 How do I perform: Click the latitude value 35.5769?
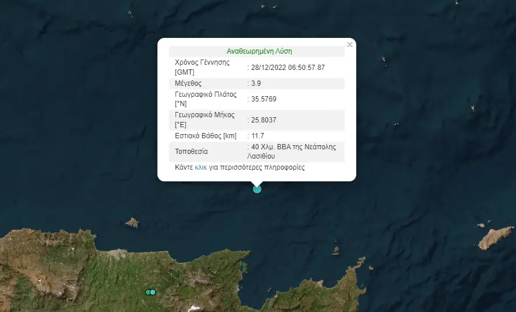click(264, 99)
